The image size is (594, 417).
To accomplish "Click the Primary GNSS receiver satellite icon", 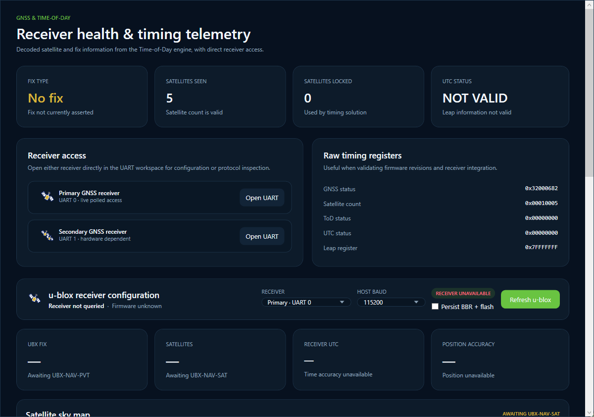I will pos(47,197).
